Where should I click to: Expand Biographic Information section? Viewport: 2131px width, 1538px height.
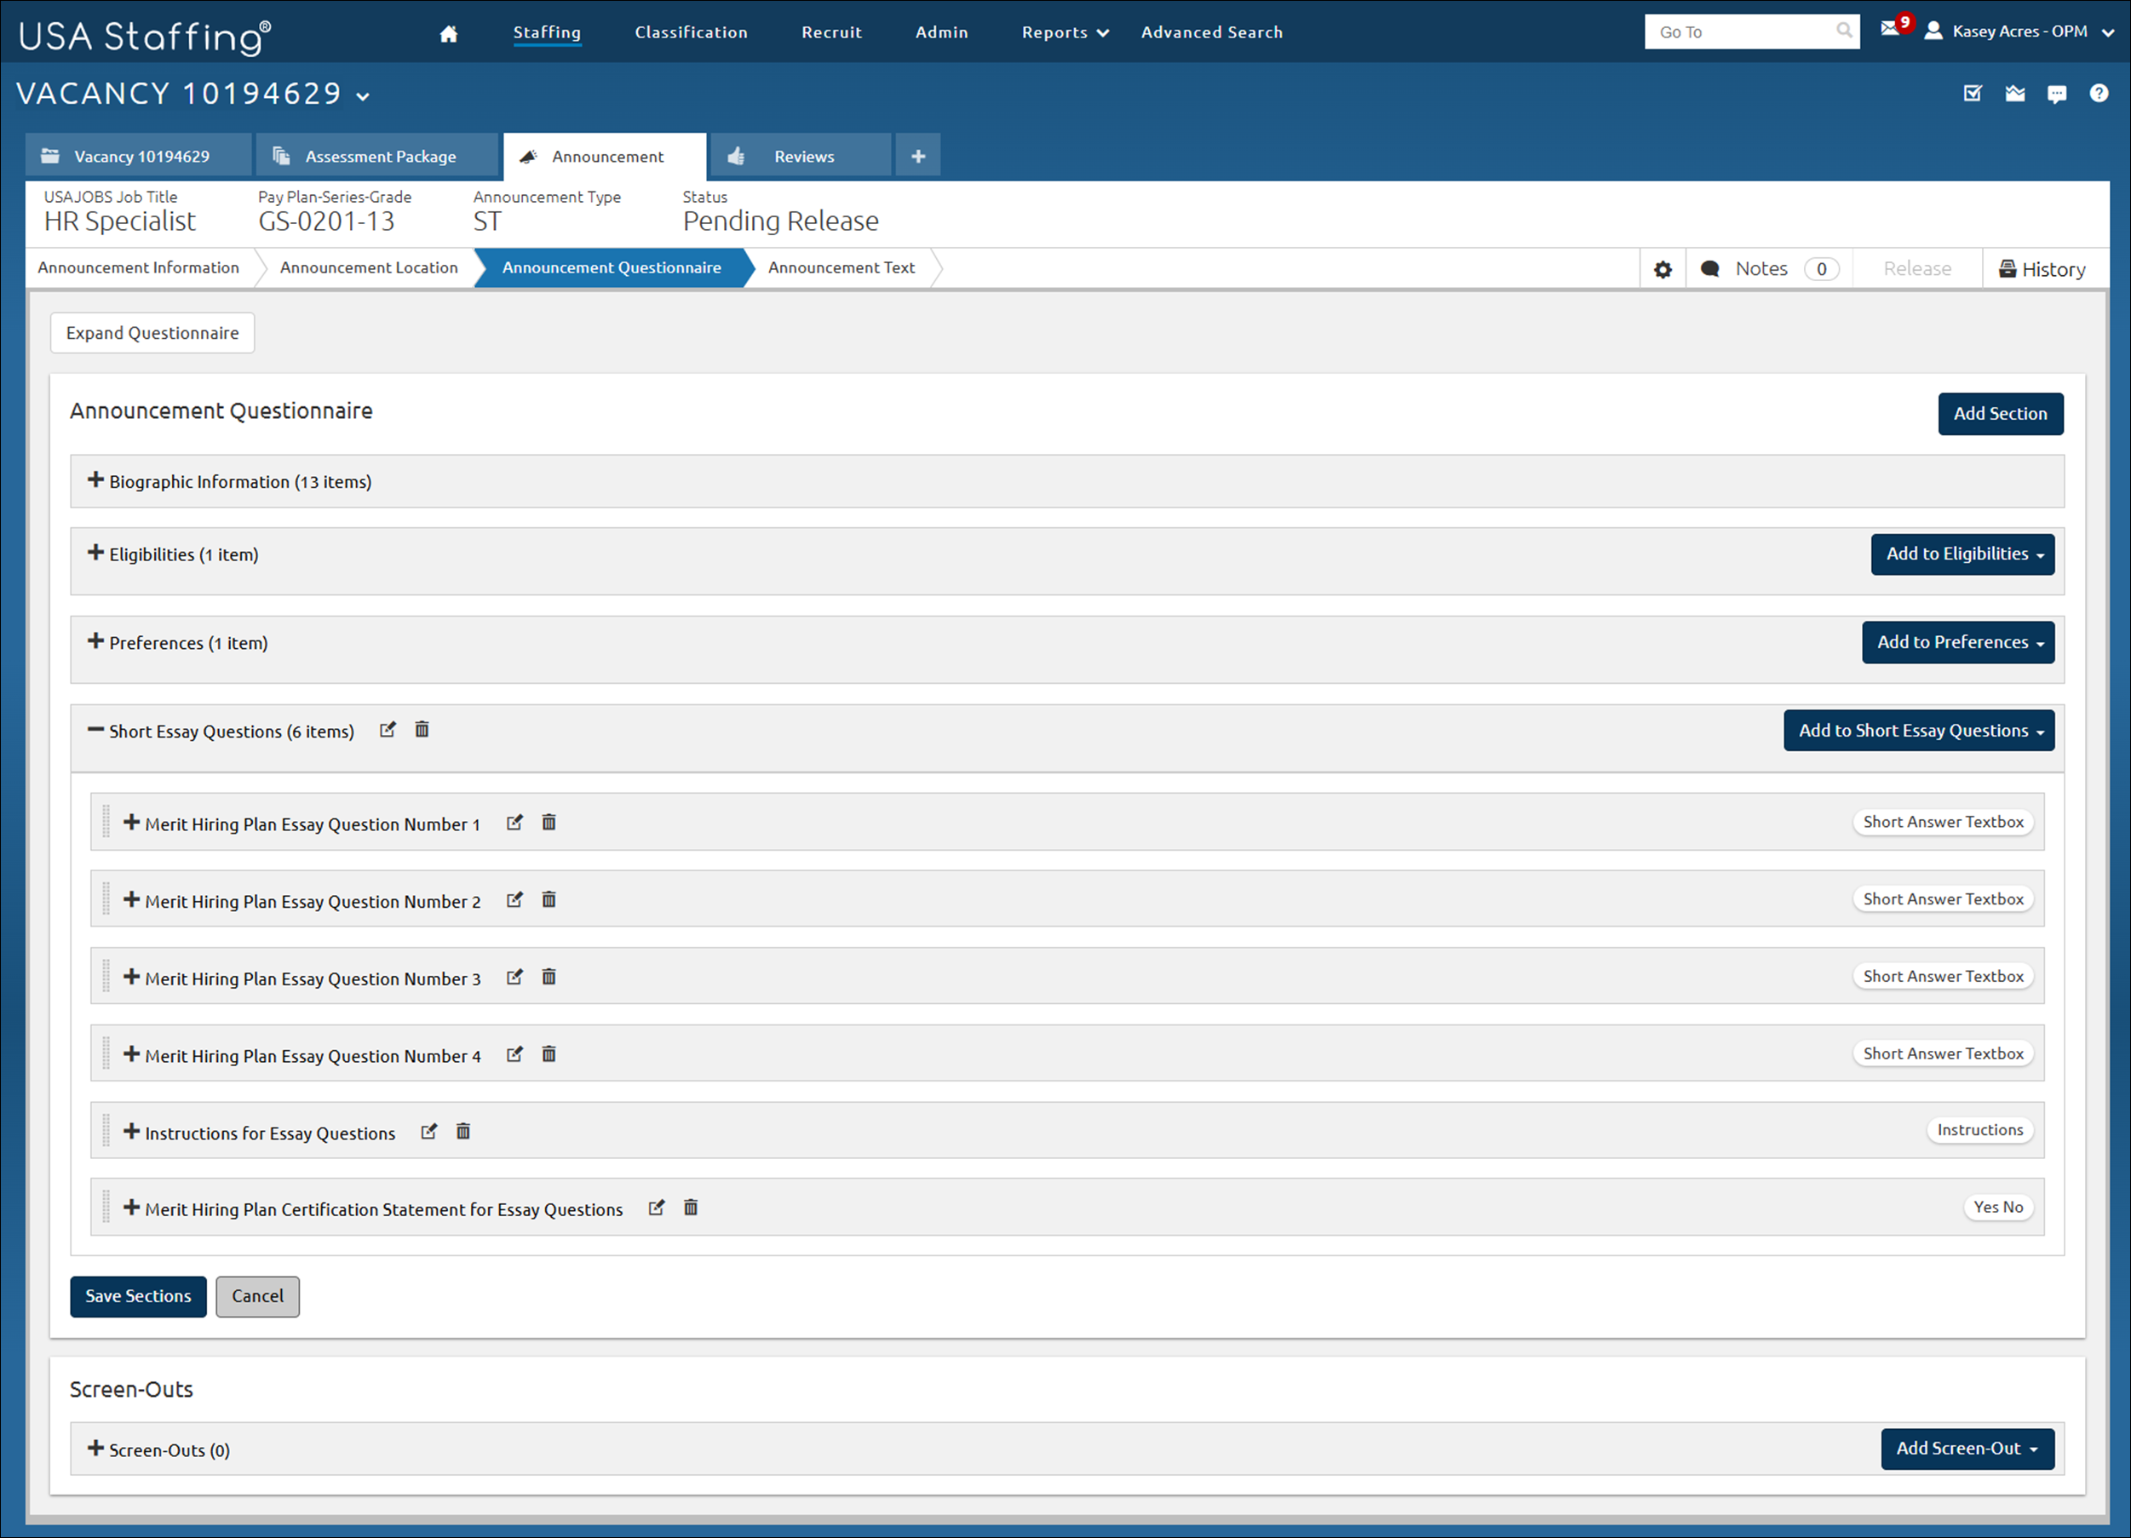96,480
